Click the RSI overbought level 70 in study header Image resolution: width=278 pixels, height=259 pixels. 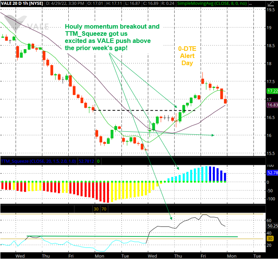pos(104,209)
